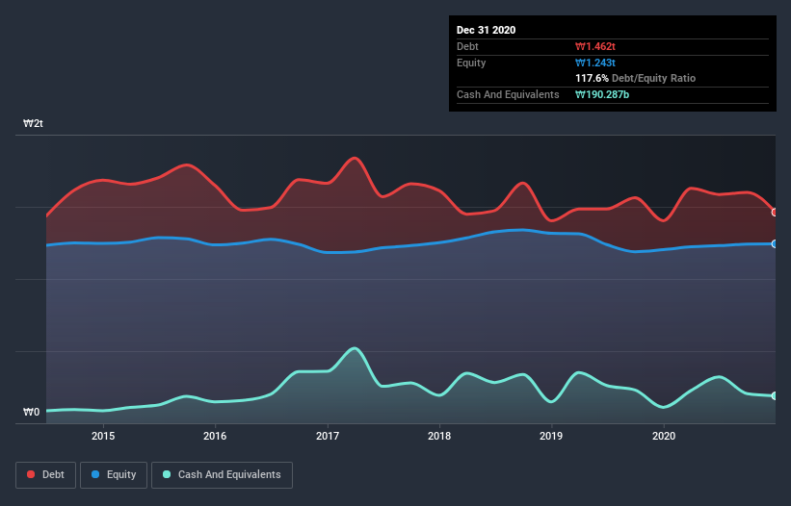Viewport: 791px width, 506px height.
Task: Toggle the Debt legend button
Action: pyautogui.click(x=45, y=475)
